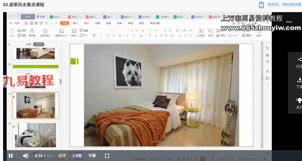This screenshot has height=161, width=302.
Task: Toggle Bold formatting in the ribbon
Action: [x=94, y=36]
